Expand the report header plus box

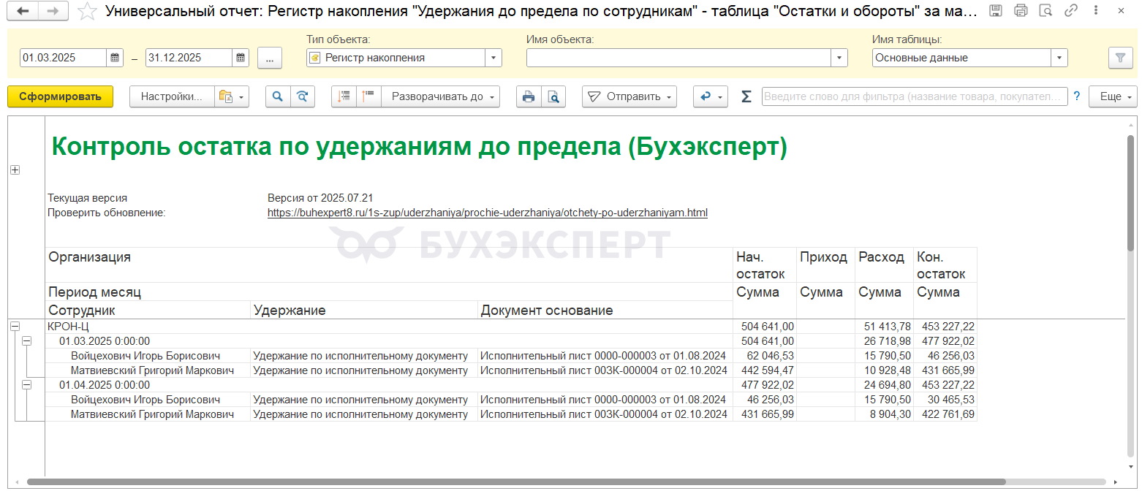tap(15, 170)
